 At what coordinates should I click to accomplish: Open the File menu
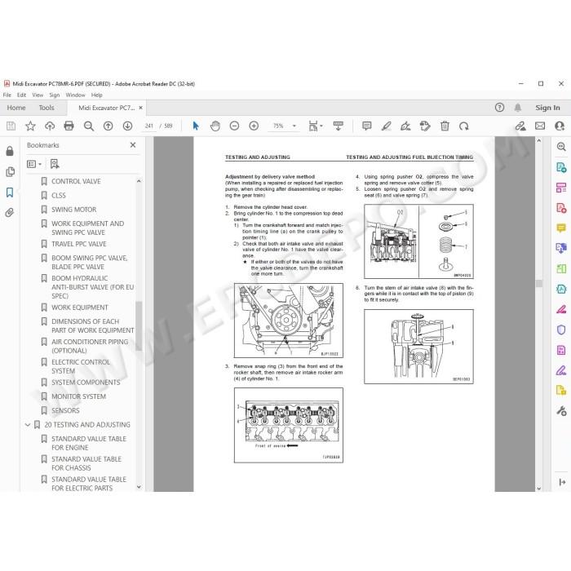(7, 95)
